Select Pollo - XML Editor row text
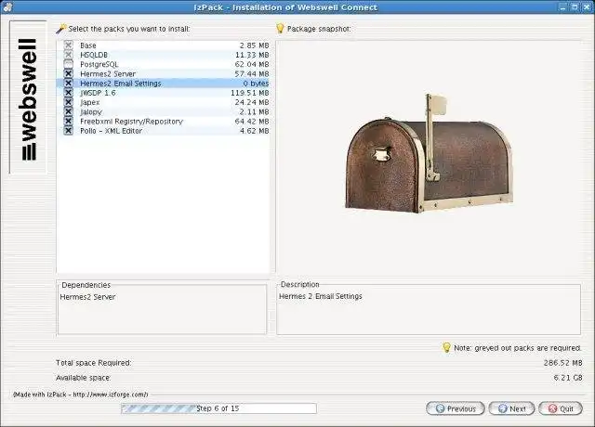Image resolution: width=595 pixels, height=427 pixels. (x=112, y=131)
